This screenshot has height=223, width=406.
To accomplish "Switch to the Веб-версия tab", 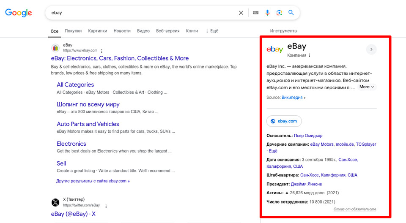I will click(167, 31).
